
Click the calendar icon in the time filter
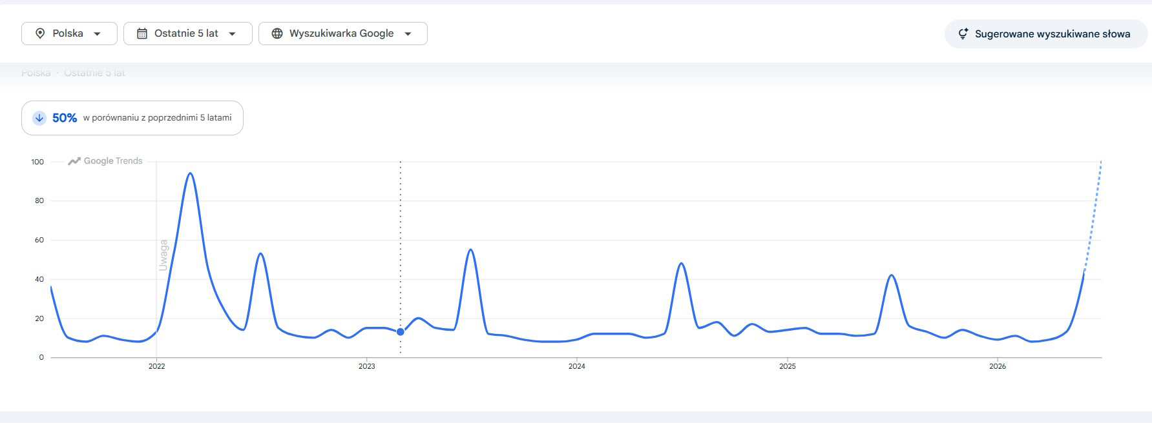click(142, 34)
